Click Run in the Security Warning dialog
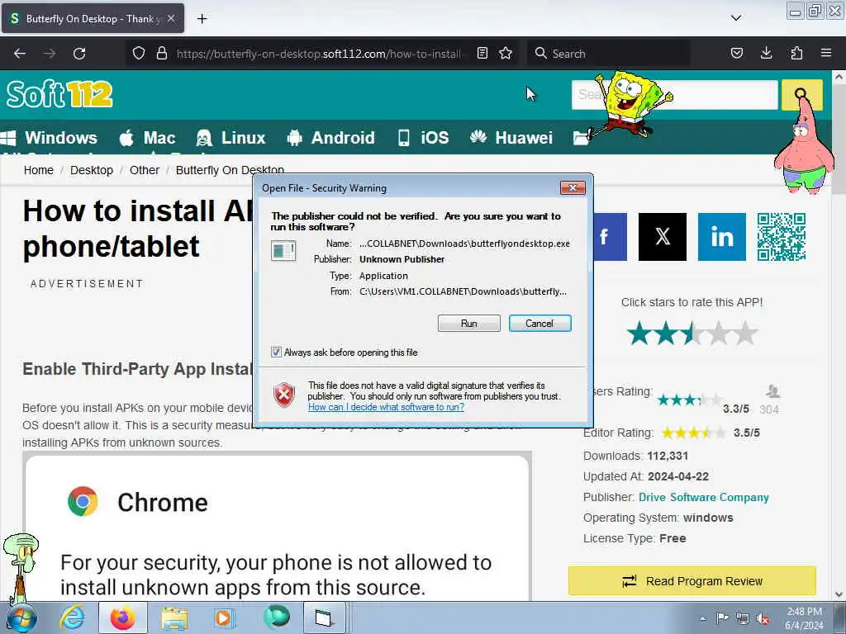846x634 pixels. [x=469, y=324]
